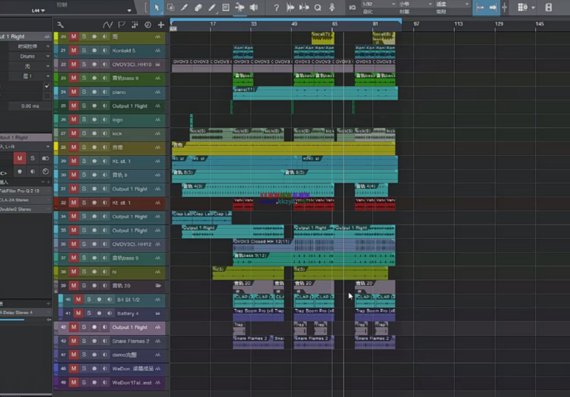
Task: Select the Listen speaker tool
Action: pos(254,7)
